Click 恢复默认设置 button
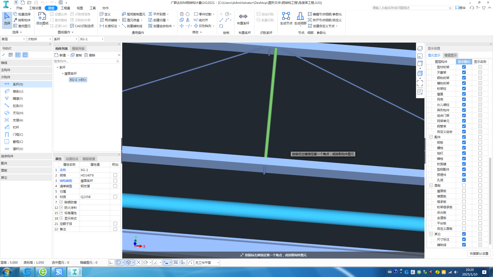The image size is (493, 277). (479, 254)
